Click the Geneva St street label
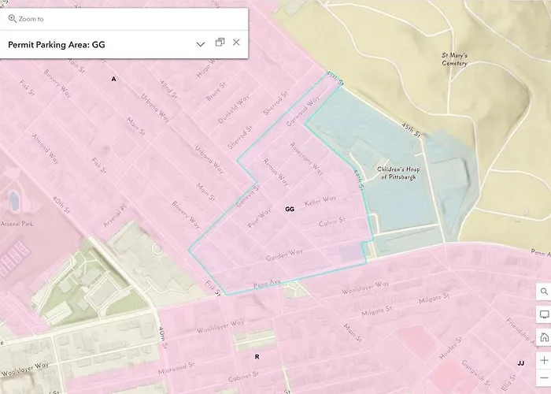Image resolution: width=551 pixels, height=394 pixels. (x=249, y=196)
